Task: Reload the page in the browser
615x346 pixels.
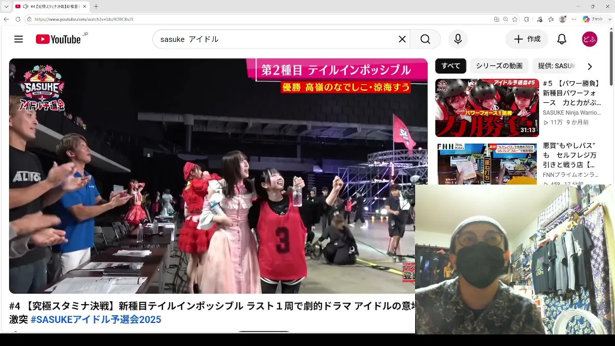Action: [x=18, y=19]
